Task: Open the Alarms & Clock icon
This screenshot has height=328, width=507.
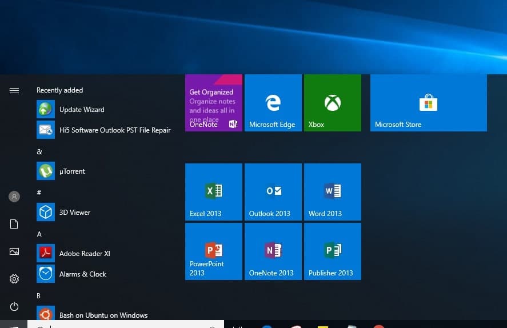Action: [46, 274]
